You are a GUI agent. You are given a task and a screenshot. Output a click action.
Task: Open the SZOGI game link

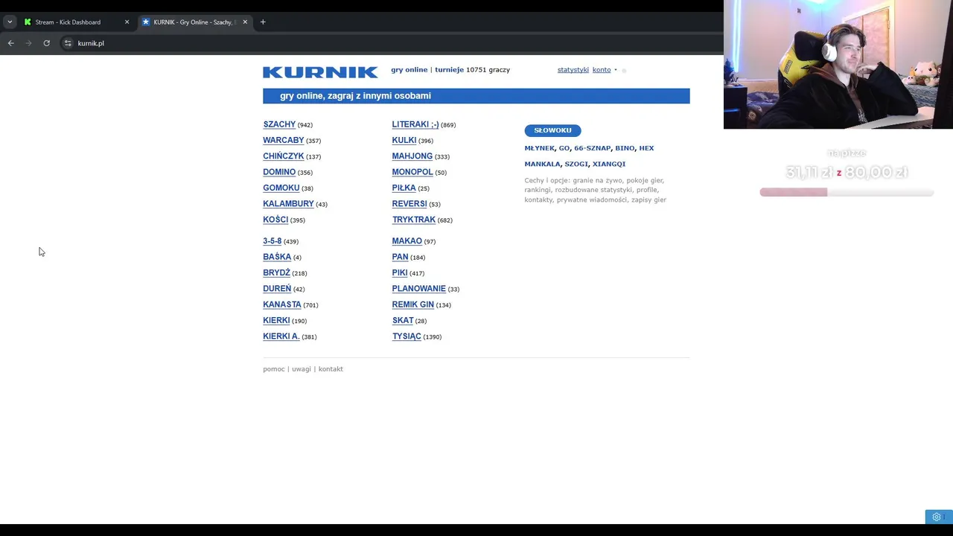[576, 164]
